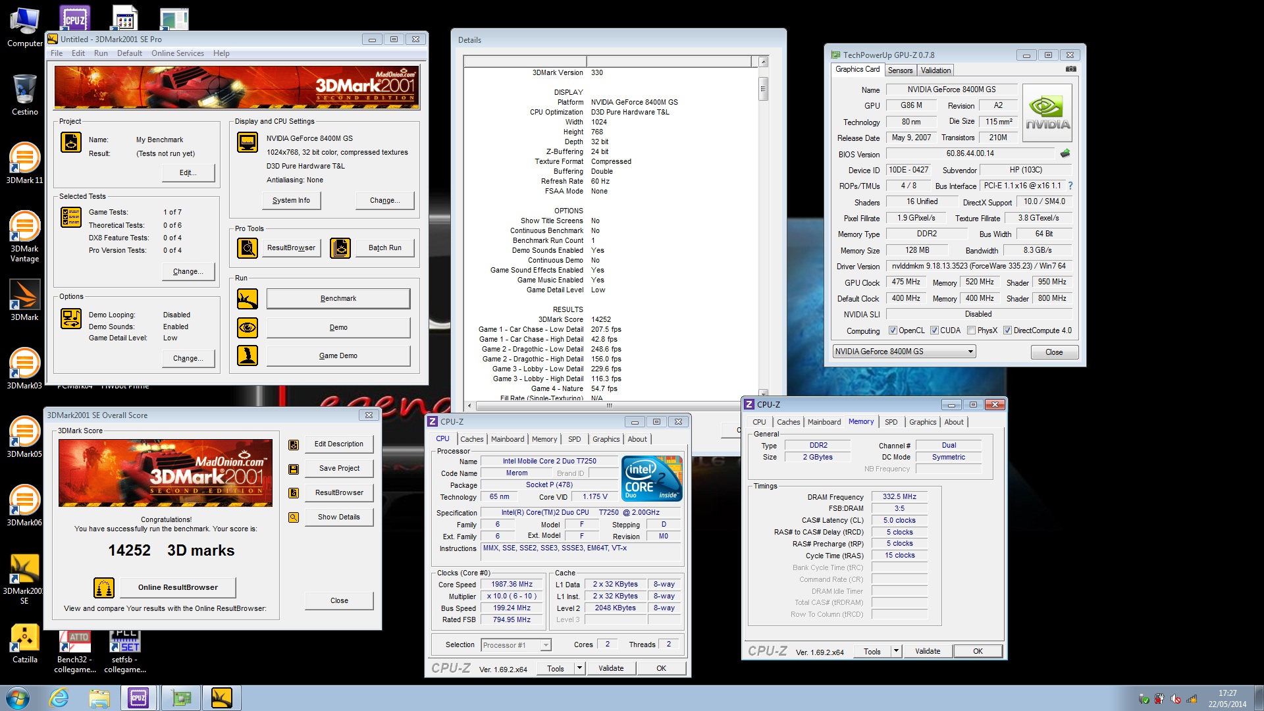The width and height of the screenshot is (1264, 711).
Task: Click the Benchmark button
Action: tap(338, 299)
